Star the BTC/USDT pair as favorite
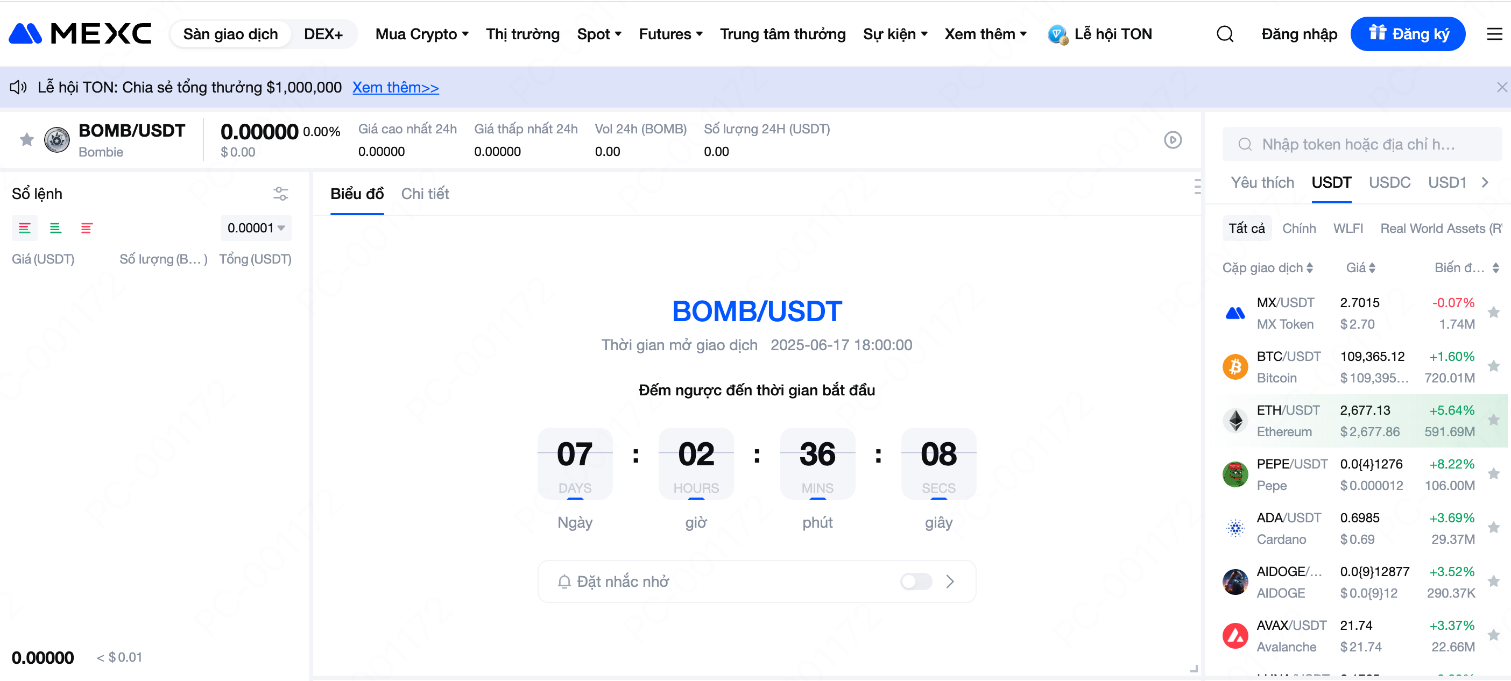This screenshot has width=1511, height=681. (x=1493, y=367)
